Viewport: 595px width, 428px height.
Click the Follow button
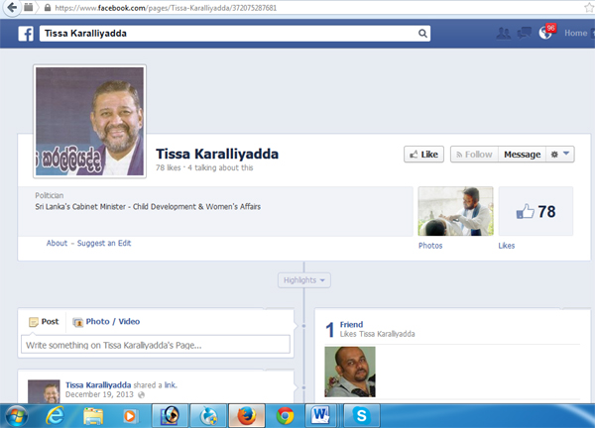click(x=474, y=155)
